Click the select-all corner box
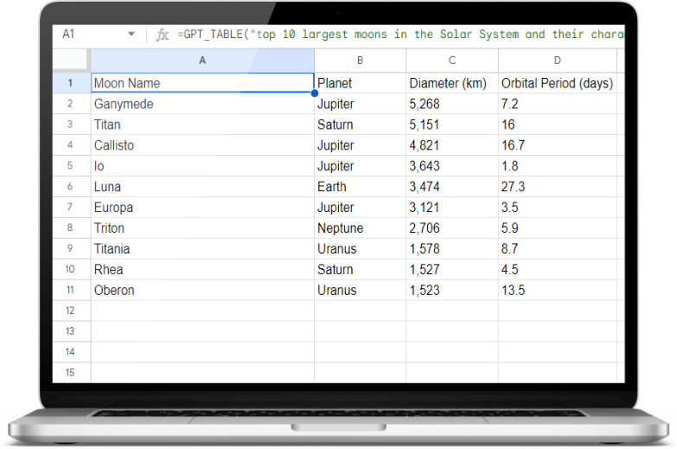Screen dimensions: 677x449 click(71, 60)
